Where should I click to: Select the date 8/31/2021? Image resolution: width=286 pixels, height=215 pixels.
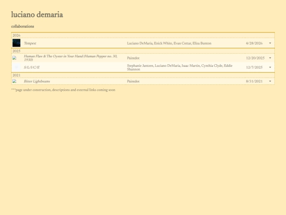254,81
